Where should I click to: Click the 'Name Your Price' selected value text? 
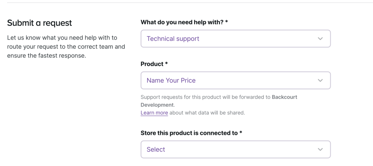click(x=171, y=81)
